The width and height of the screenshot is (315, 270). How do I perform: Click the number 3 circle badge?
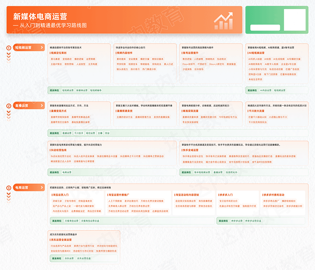click(x=8, y=187)
